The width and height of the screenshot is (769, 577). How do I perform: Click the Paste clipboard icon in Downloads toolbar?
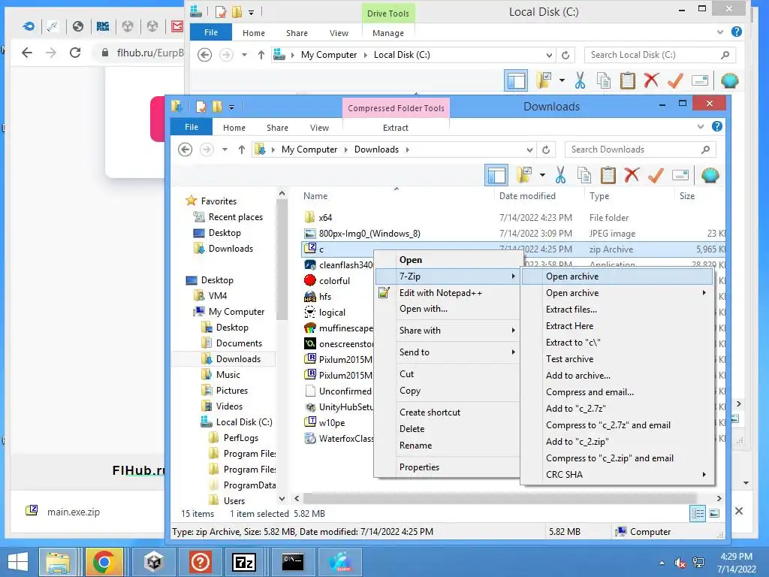(x=608, y=175)
